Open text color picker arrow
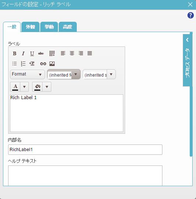196x199 pixels. point(24,87)
